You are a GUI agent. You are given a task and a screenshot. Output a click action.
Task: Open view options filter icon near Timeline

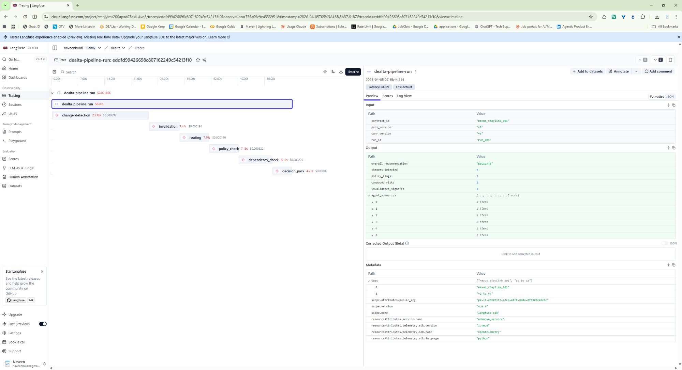point(333,72)
